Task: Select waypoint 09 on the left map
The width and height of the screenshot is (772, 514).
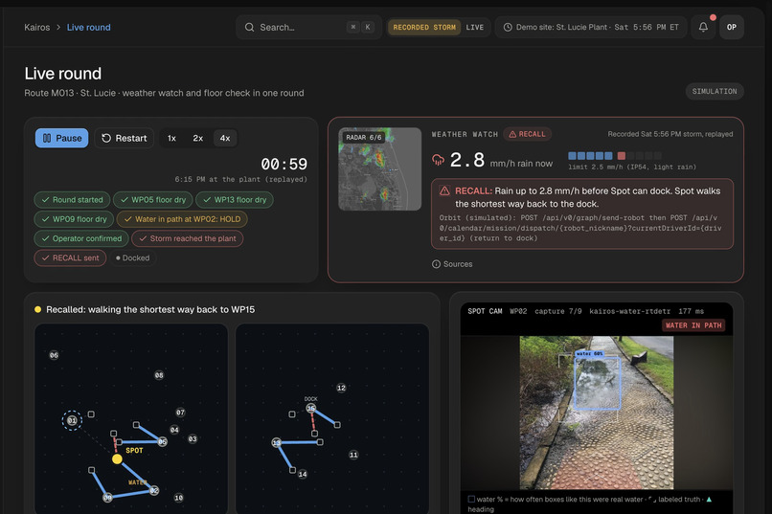Action: (107, 498)
